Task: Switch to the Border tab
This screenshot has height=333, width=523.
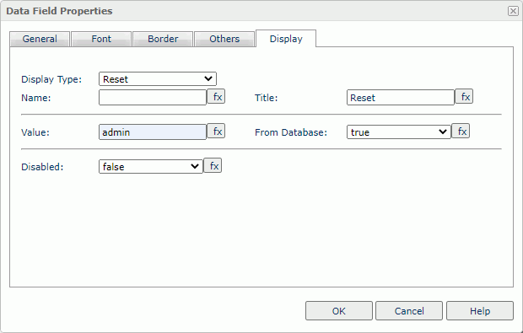Action: point(163,39)
